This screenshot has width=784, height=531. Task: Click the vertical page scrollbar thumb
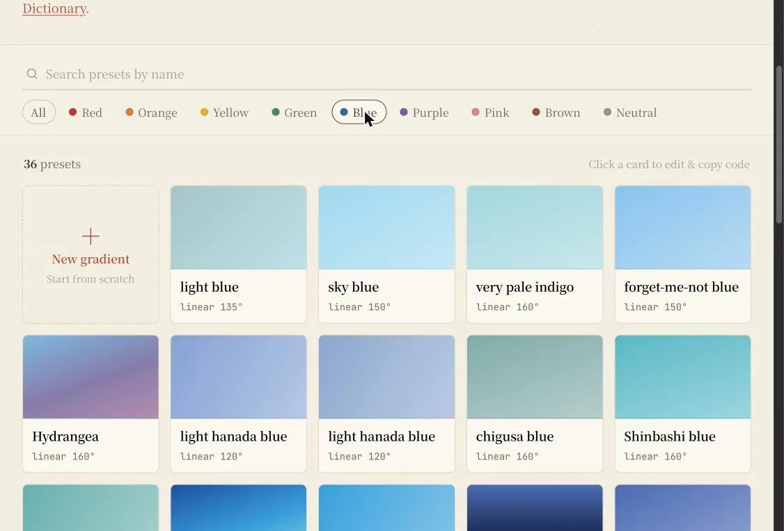point(779,145)
